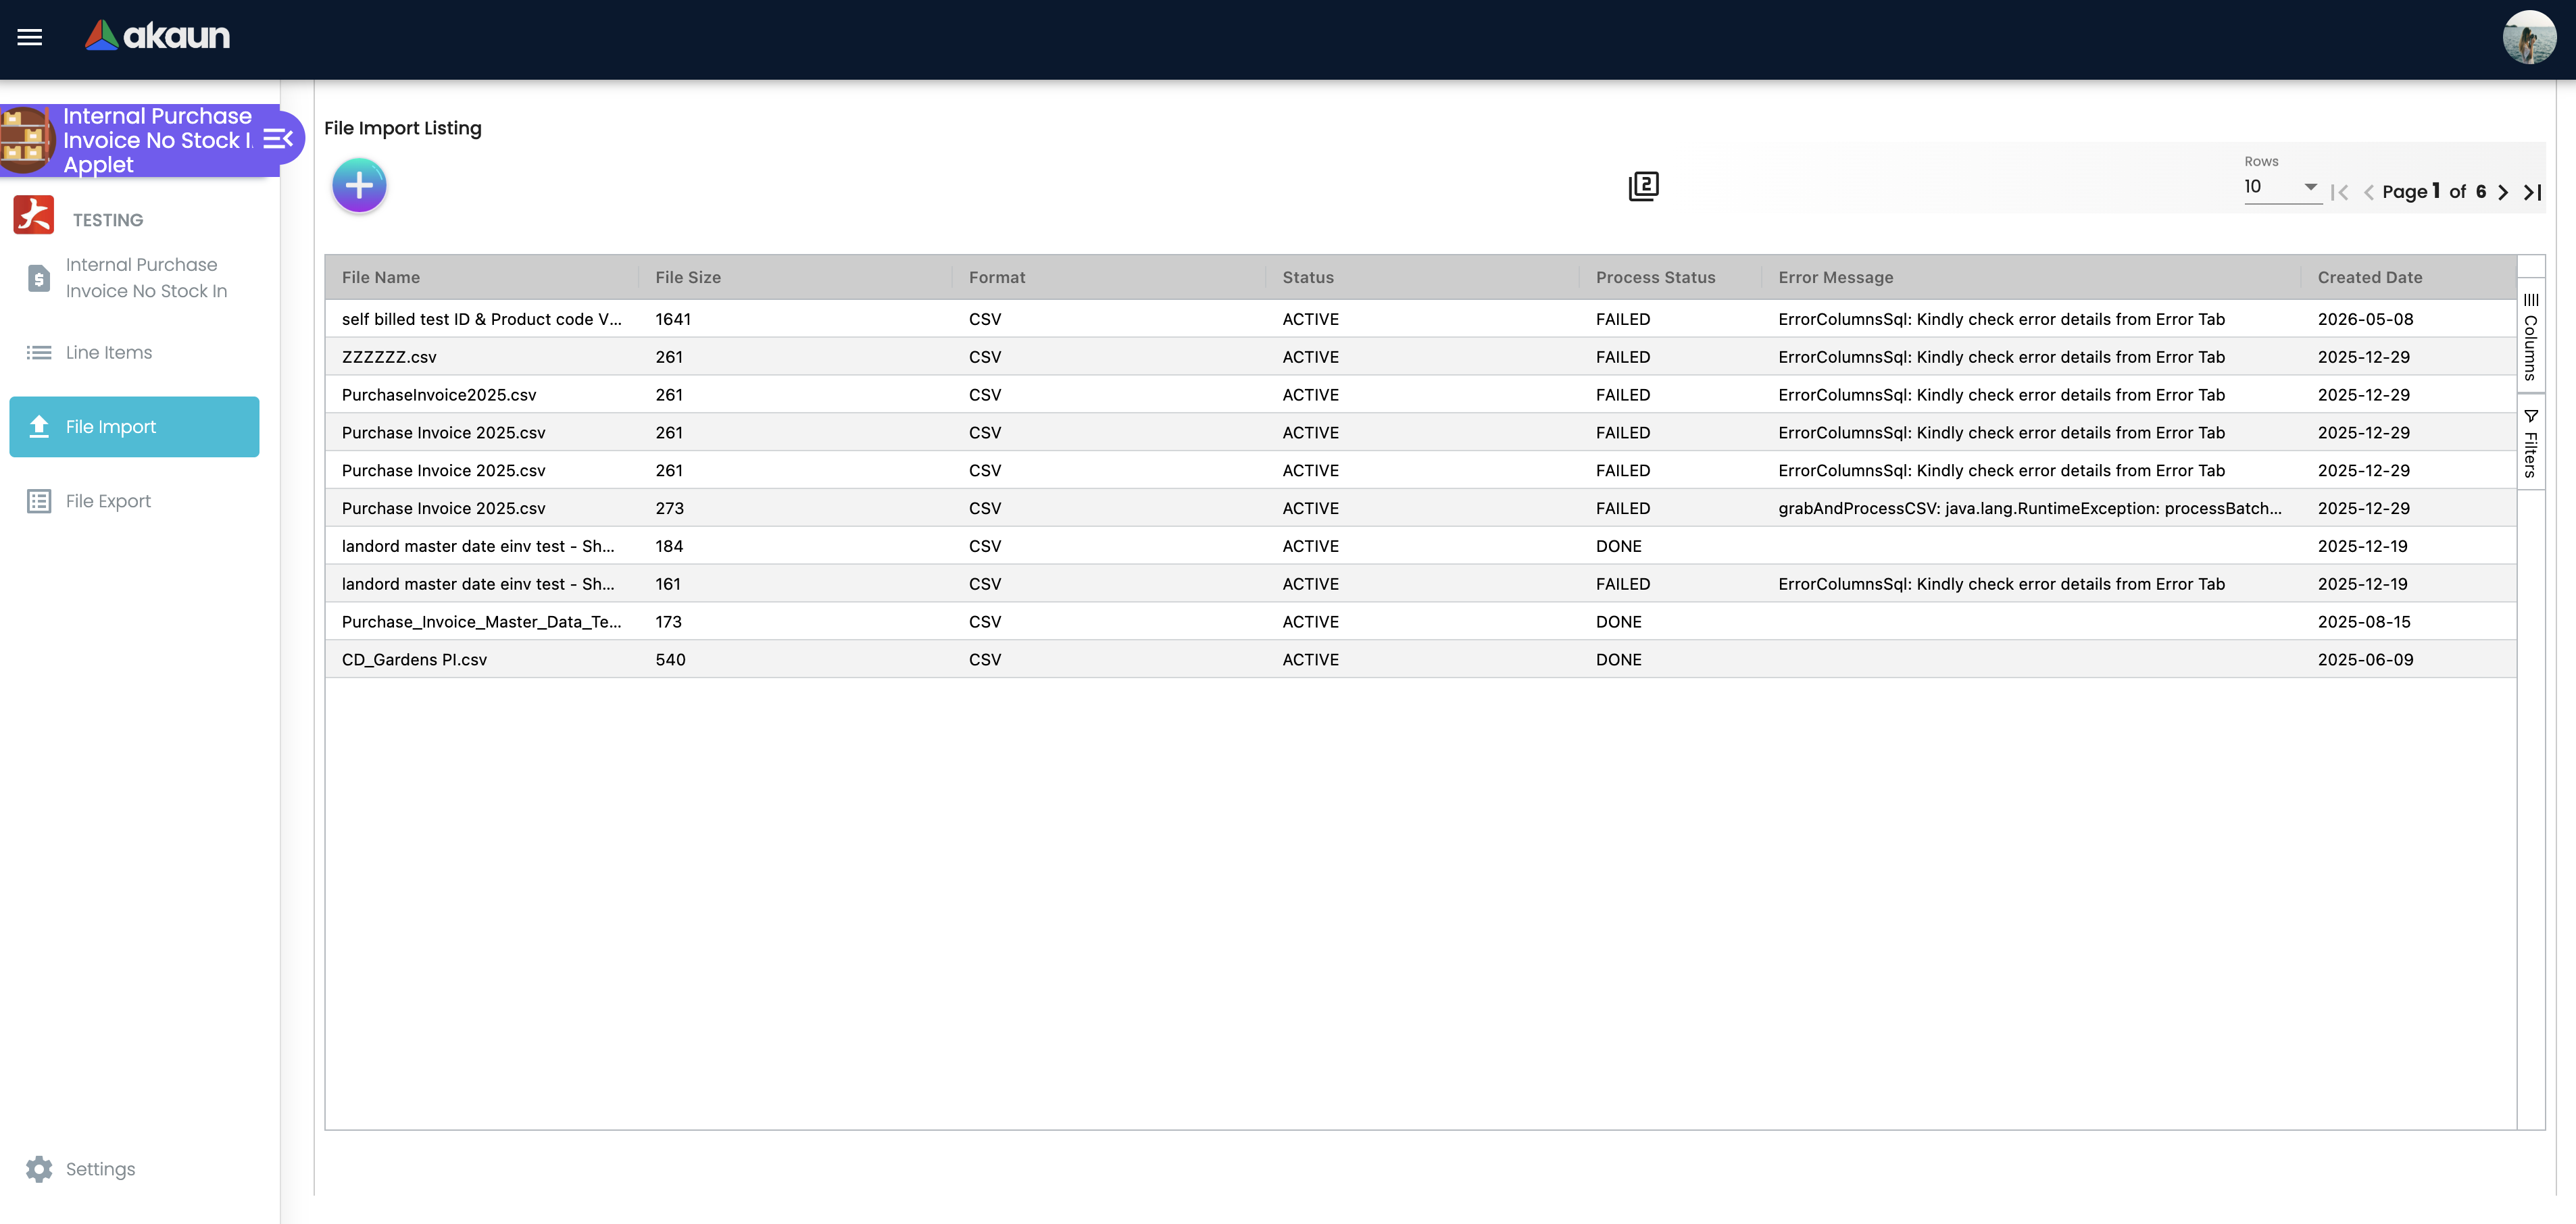Screen dimensions: 2576x1224
Task: Open the Rows per page dropdown
Action: (2282, 187)
